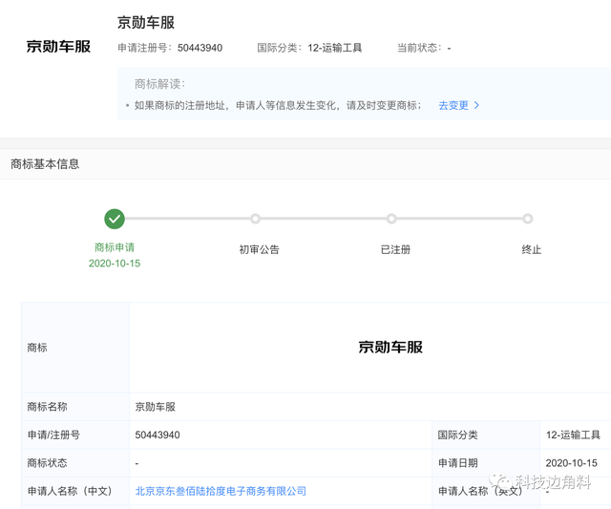Image resolution: width=611 pixels, height=509 pixels.
Task: Click the 申请/注册号 row label
Action: (x=53, y=435)
